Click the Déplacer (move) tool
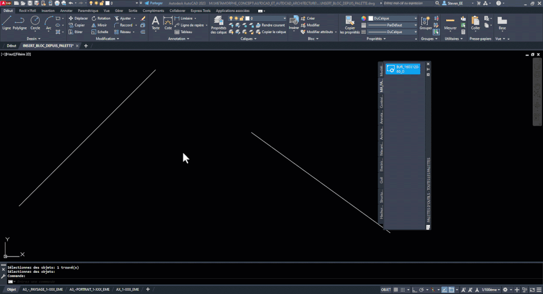 (78, 18)
